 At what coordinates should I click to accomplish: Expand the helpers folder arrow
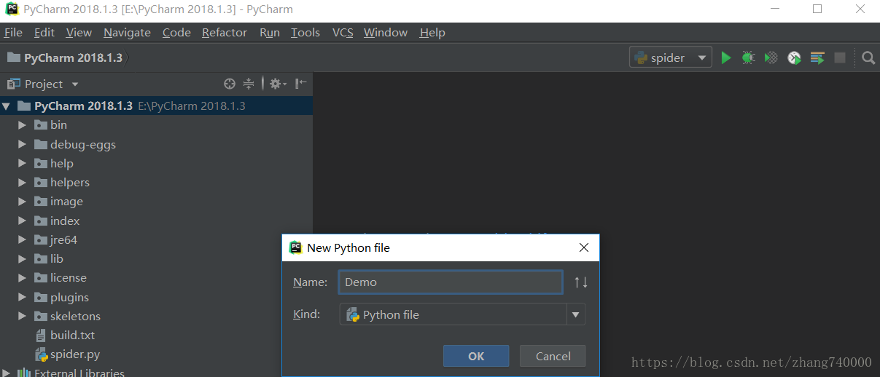22,183
